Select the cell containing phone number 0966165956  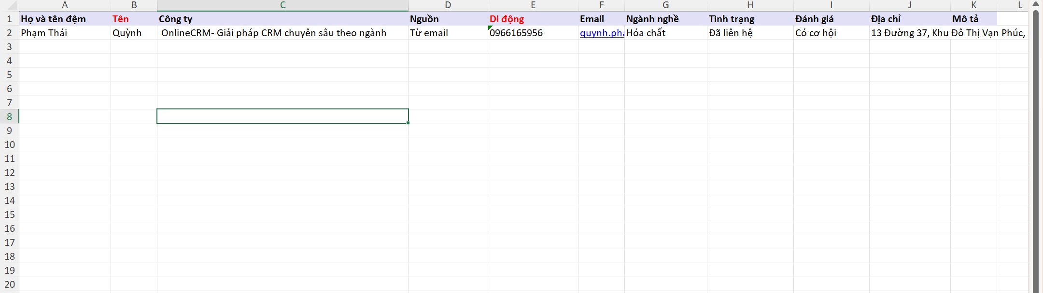click(x=533, y=33)
